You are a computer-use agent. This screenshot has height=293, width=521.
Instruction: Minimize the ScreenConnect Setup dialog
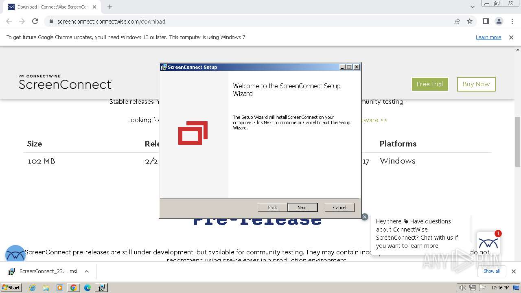click(x=343, y=67)
